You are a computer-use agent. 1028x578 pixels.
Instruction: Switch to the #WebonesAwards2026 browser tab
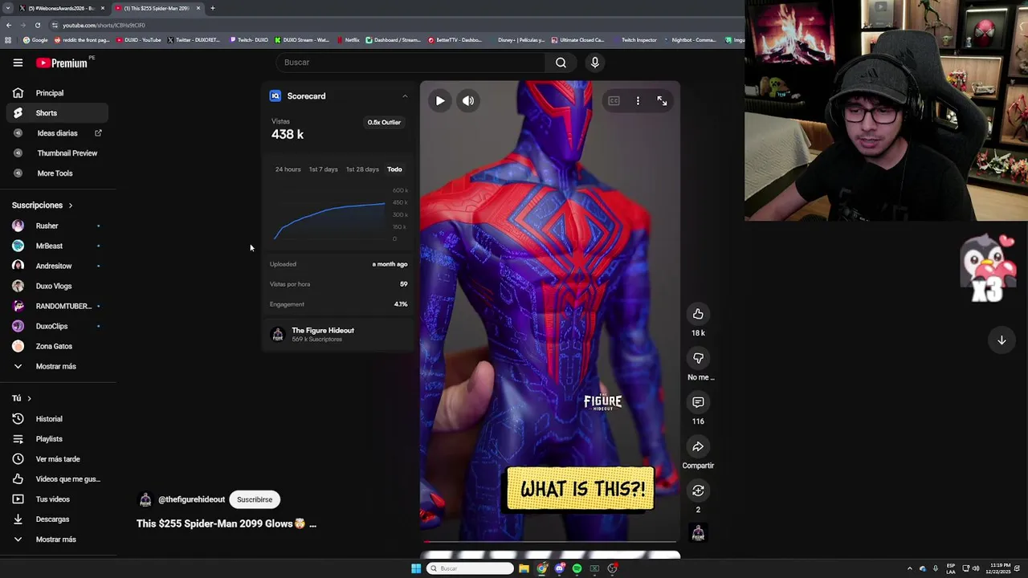coord(61,8)
